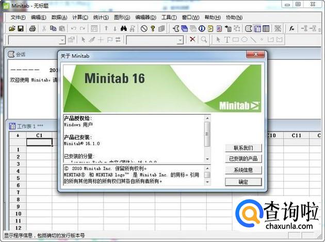Expand the left toolbar combo box
Screen dimensions: 325x242
click(62, 40)
